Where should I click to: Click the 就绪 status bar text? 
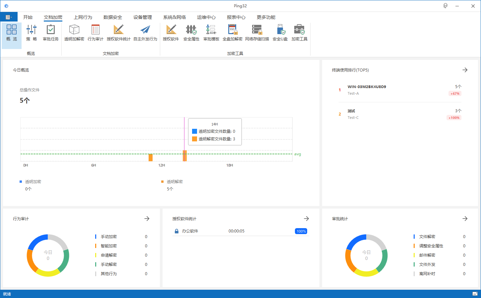coord(7,294)
